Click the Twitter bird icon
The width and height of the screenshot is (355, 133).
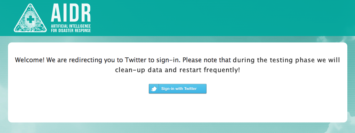point(154,89)
